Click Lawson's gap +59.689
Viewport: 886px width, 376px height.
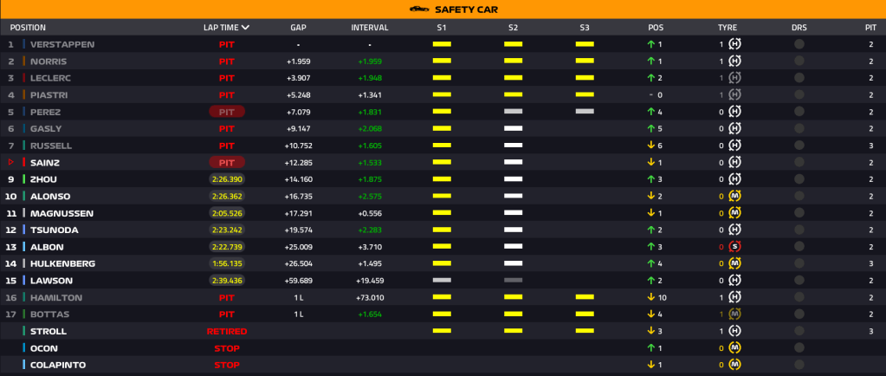coord(298,281)
